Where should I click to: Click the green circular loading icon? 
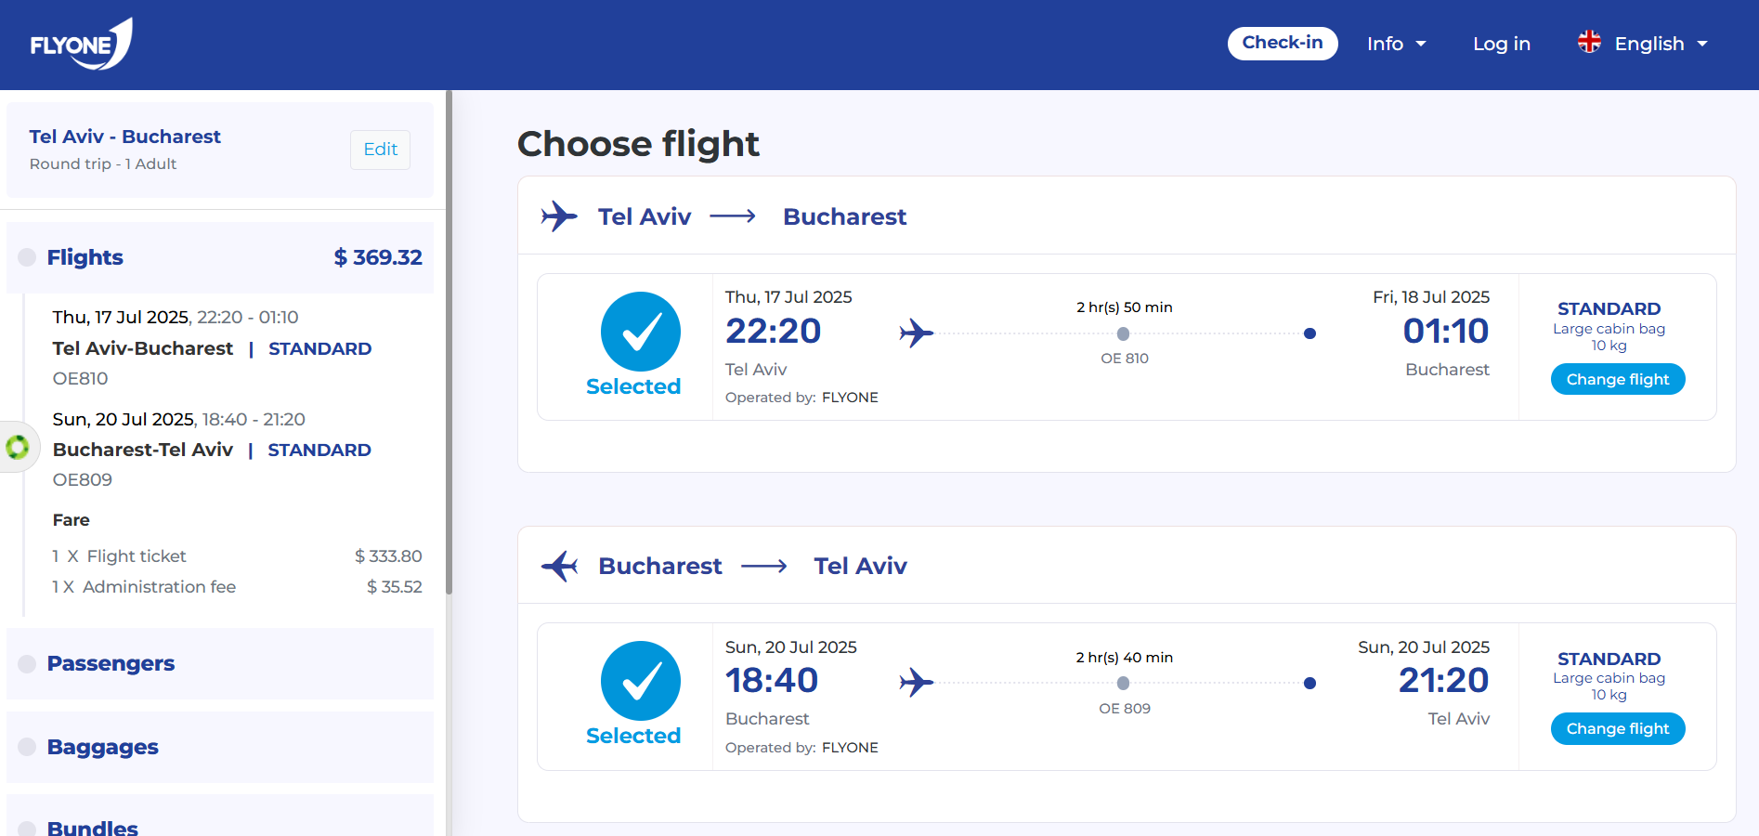(x=17, y=447)
